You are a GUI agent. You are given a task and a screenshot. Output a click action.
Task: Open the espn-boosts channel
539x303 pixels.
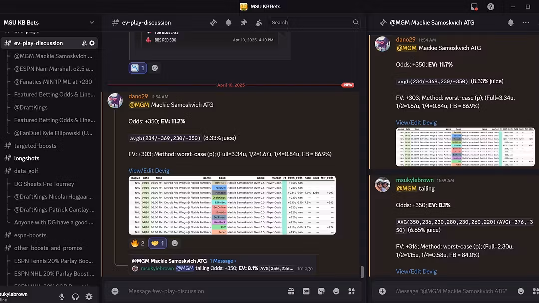pos(30,235)
